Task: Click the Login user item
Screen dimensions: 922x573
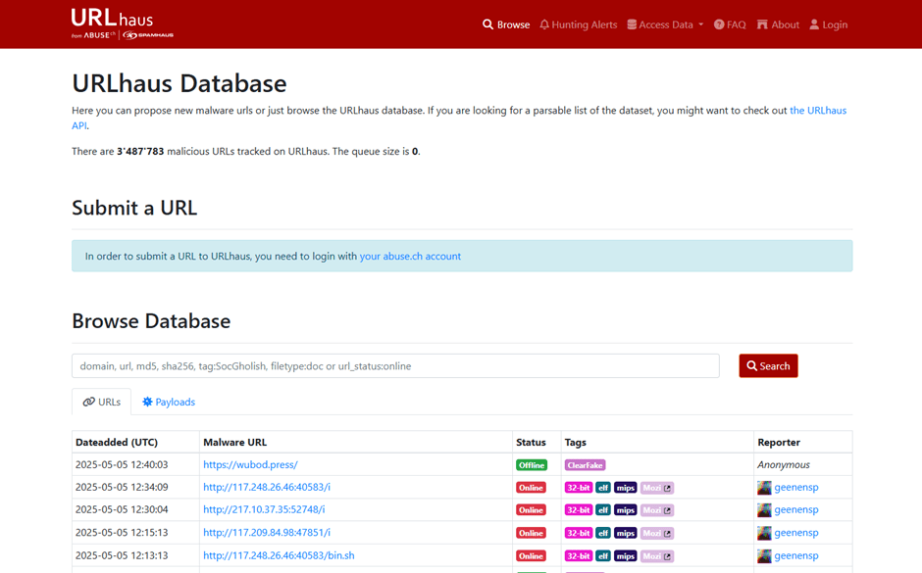Action: coord(829,24)
